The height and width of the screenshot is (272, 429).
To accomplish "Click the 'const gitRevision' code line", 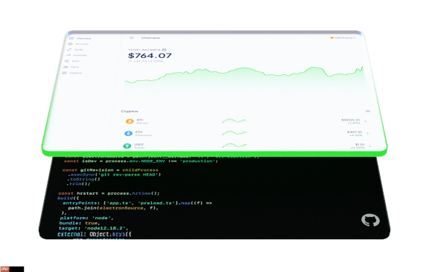I will (x=110, y=170).
